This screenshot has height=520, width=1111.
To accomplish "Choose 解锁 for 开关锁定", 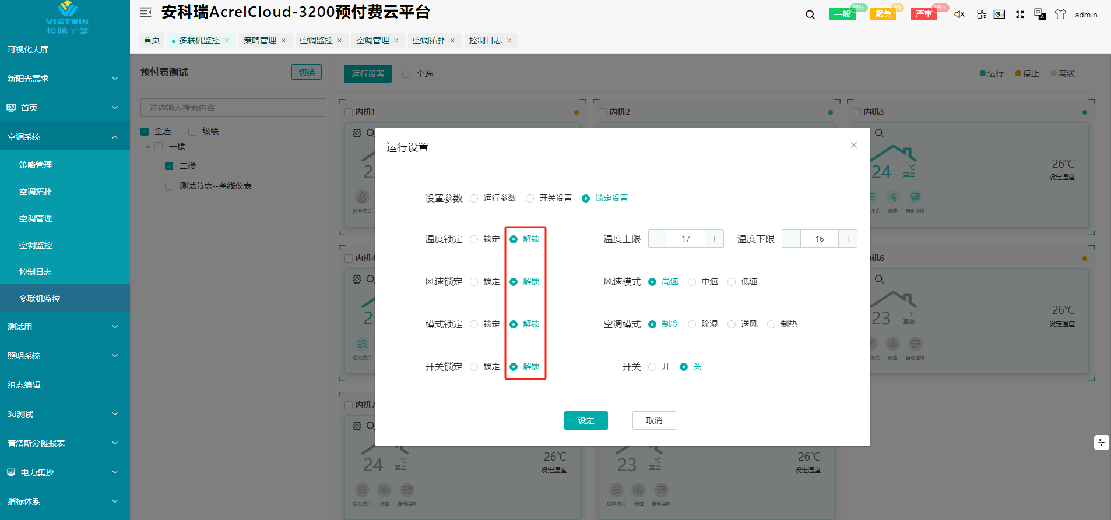I will point(525,366).
